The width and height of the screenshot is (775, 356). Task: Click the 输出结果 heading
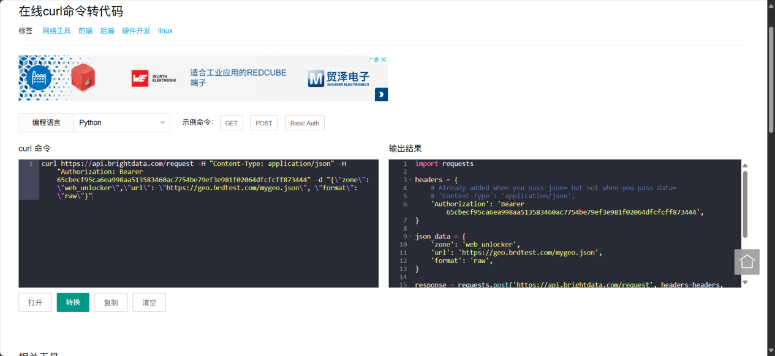pos(406,148)
